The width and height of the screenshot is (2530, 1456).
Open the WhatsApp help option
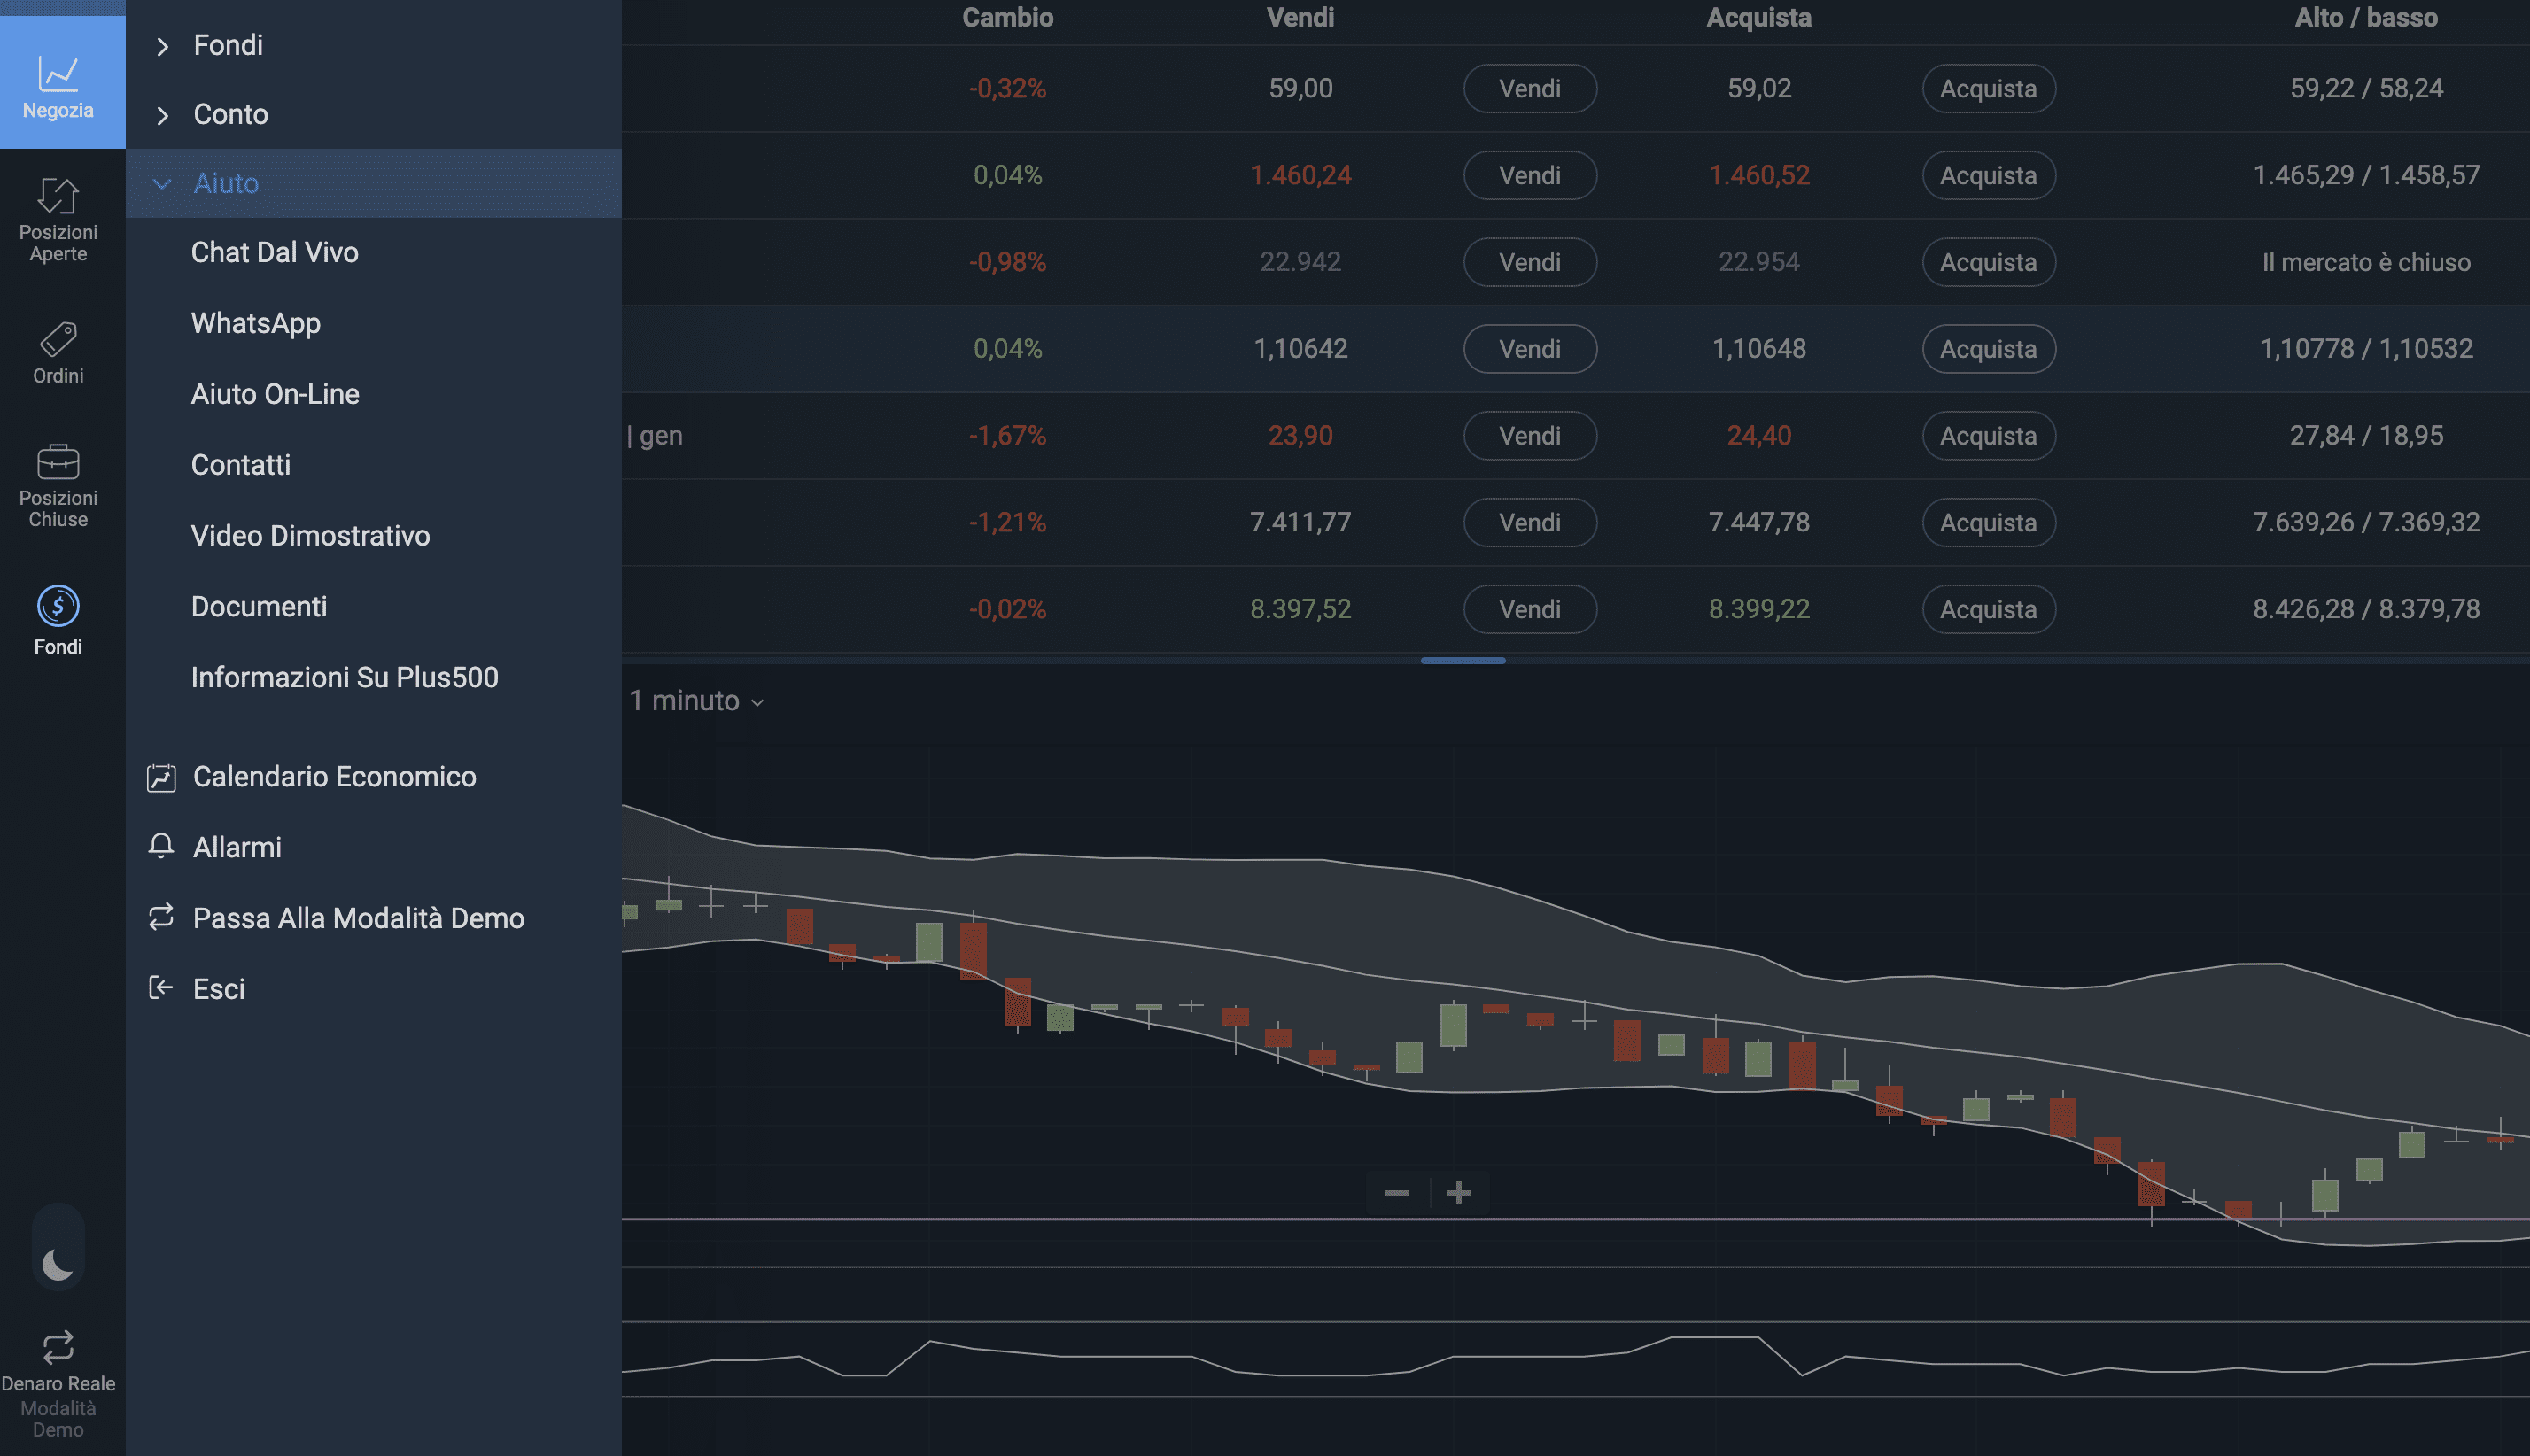(x=255, y=324)
